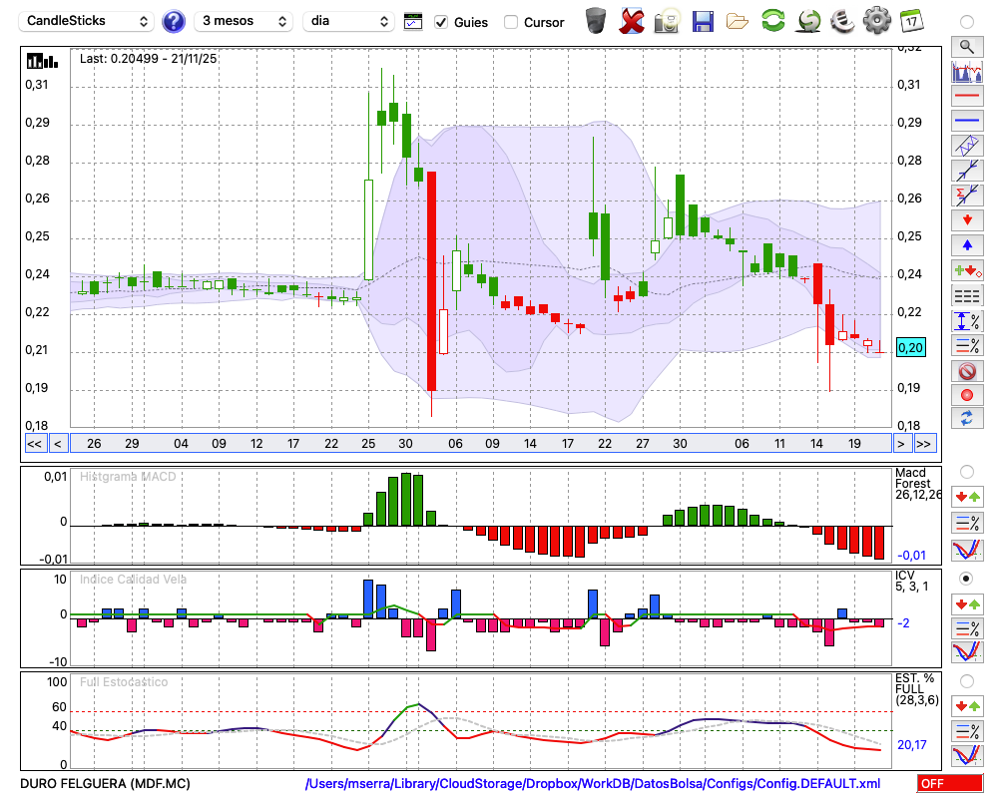Select the Macd Forest panel radio button
Screen dimensions: 998x798
coord(966,471)
